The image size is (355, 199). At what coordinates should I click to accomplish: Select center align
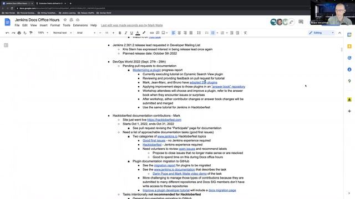pyautogui.click(x=179, y=33)
